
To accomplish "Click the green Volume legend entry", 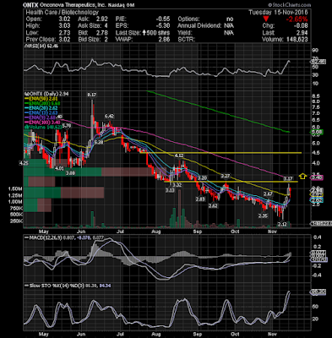I will click(x=43, y=127).
